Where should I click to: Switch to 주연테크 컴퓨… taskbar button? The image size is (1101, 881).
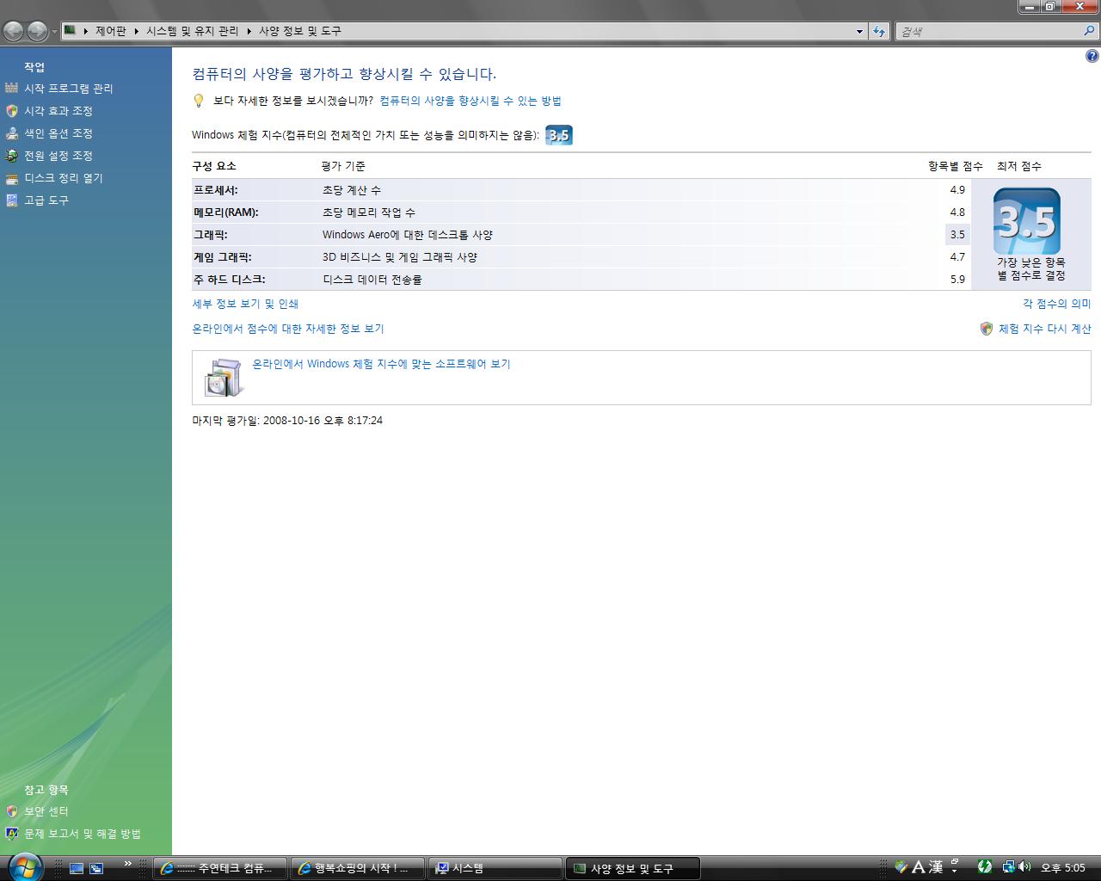pyautogui.click(x=219, y=868)
